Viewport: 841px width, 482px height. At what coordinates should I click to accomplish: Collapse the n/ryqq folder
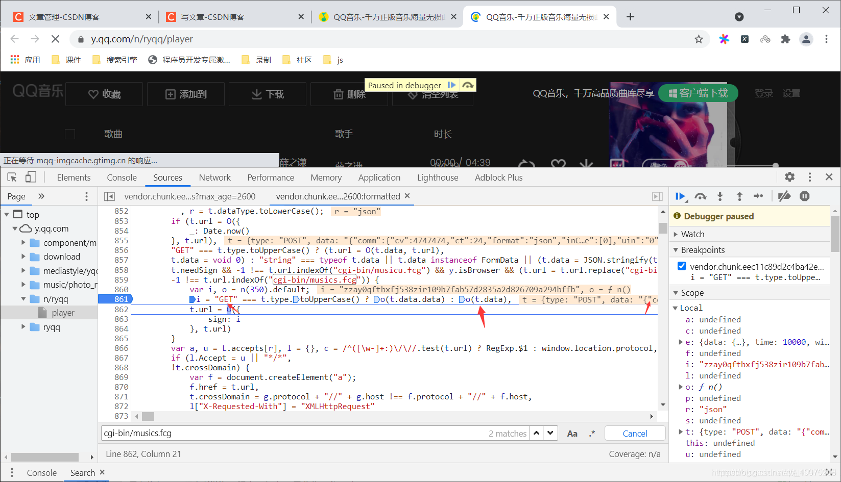click(23, 299)
